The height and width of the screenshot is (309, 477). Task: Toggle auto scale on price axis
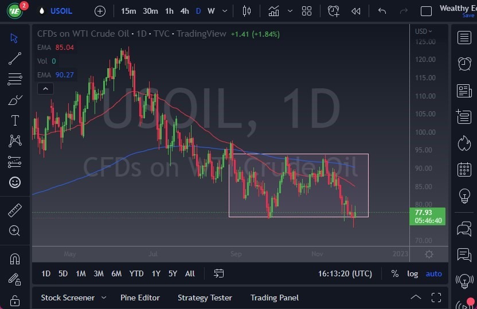(x=433, y=273)
